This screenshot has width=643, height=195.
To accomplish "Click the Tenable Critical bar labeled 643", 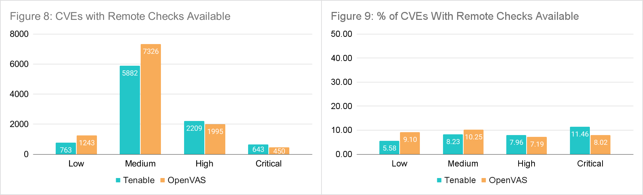I will [x=258, y=149].
